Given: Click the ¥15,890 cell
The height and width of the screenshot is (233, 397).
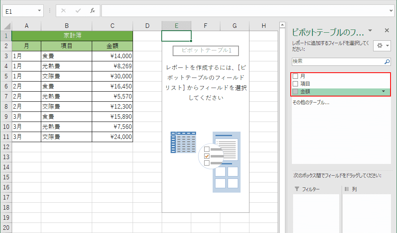Looking at the screenshot, I should click(112, 117).
